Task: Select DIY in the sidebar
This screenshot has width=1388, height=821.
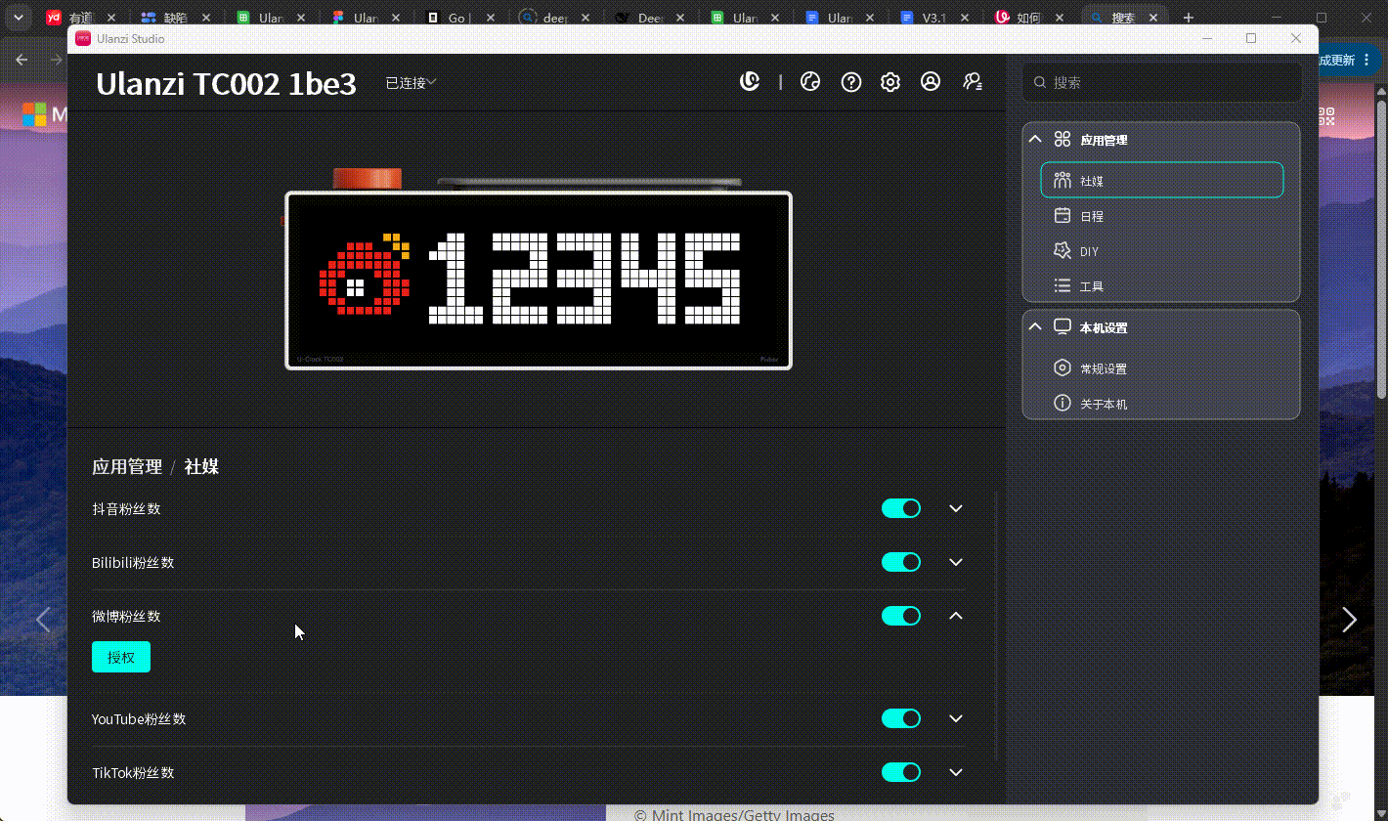Action: pyautogui.click(x=1162, y=251)
